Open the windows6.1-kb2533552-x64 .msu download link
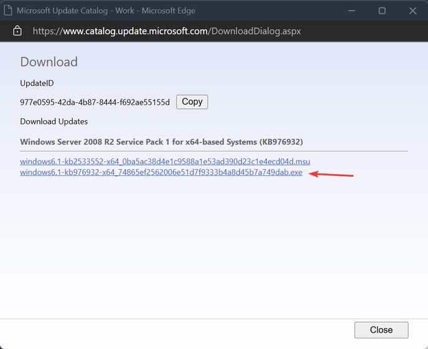The height and width of the screenshot is (349, 428). point(165,162)
